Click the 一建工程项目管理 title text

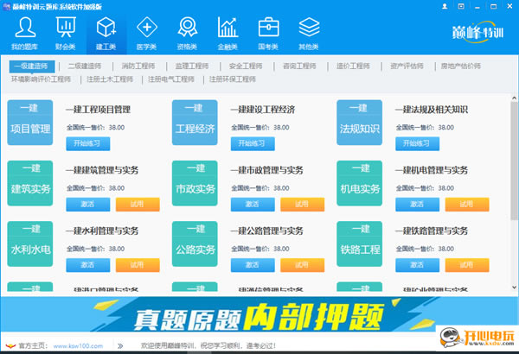(x=99, y=110)
